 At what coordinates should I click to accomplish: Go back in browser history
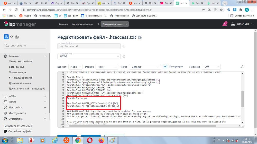tap(4, 10)
